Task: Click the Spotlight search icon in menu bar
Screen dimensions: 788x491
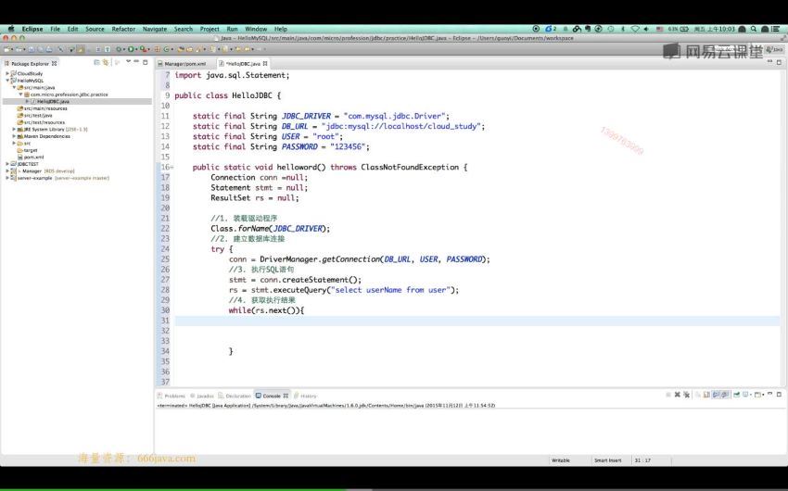Action: click(x=753, y=29)
